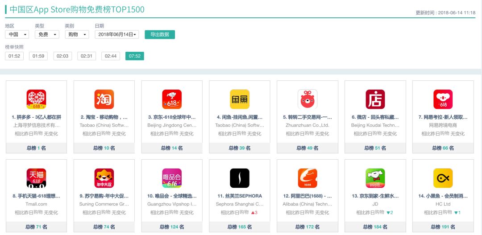
Task: Open the Sephora black app icon
Action: 240,178
